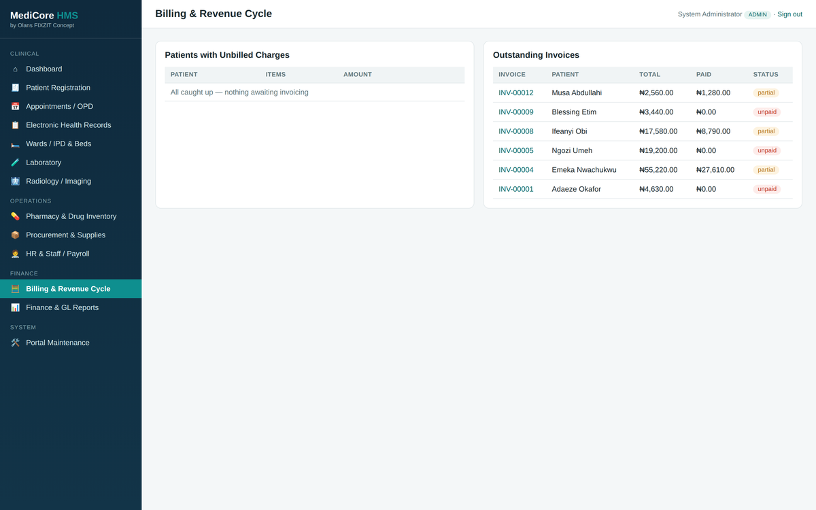816x510 pixels.
Task: Select Billing & Revenue Cycle menu item
Action: 71,289
